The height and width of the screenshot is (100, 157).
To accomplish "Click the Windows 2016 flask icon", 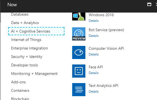I will (79, 16).
